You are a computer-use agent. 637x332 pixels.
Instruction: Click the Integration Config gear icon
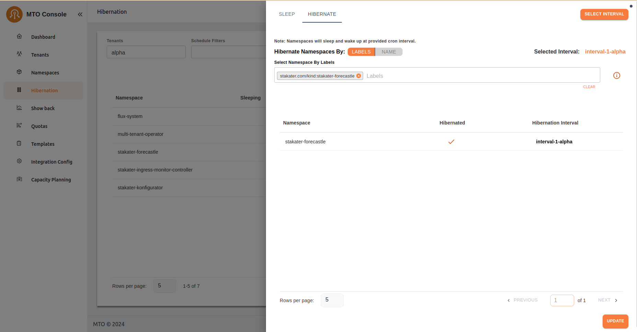19,161
